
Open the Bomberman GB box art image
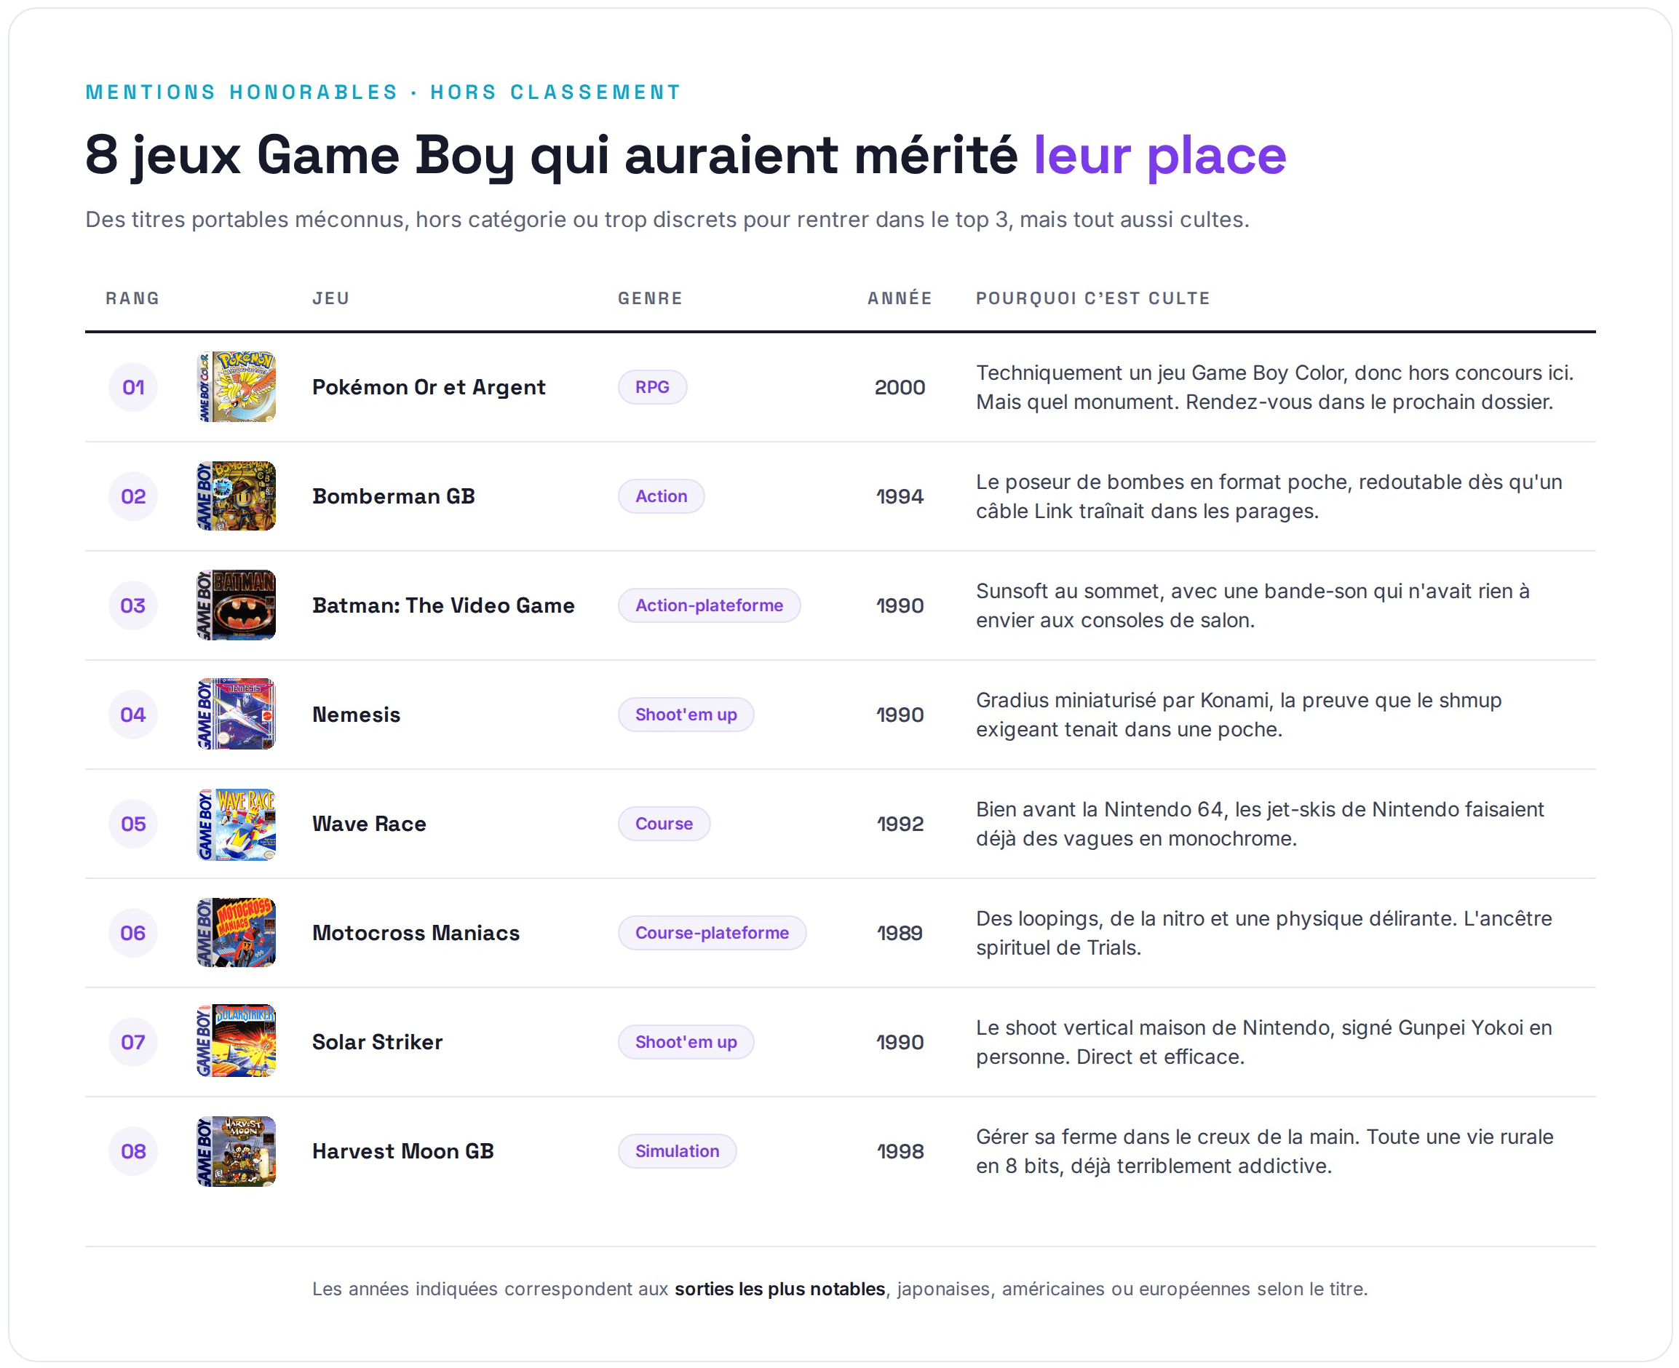tap(236, 496)
